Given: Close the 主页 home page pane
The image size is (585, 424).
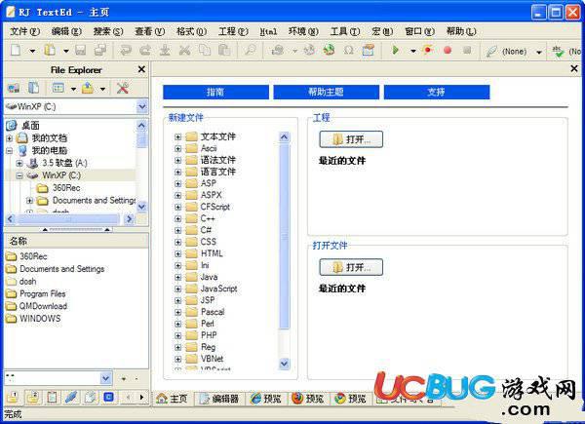Looking at the screenshot, I should [574, 68].
